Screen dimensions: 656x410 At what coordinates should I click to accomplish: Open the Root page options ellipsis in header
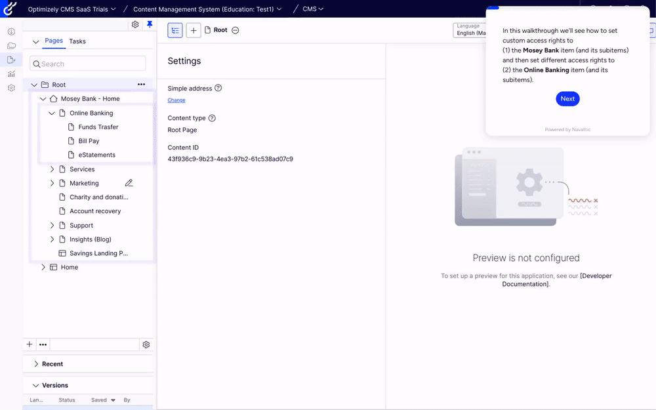[236, 30]
